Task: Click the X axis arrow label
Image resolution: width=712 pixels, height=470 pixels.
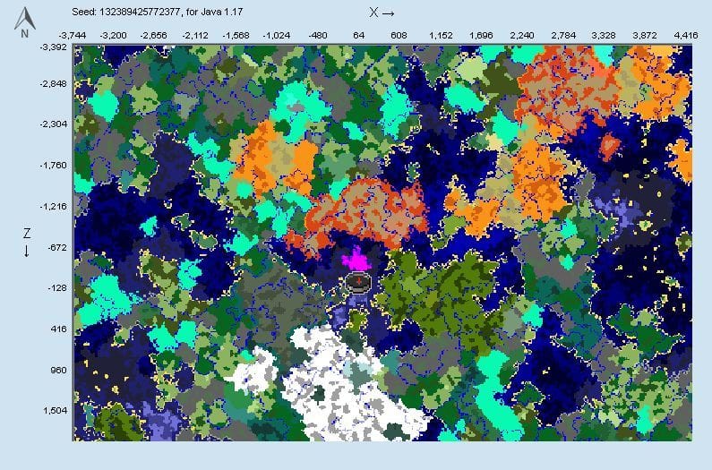Action: [x=381, y=13]
